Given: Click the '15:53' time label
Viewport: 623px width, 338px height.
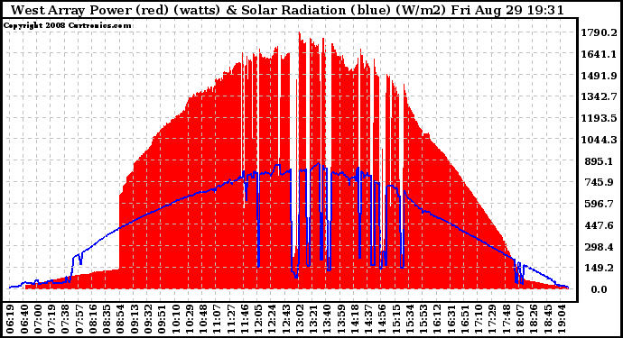Looking at the screenshot, I should pos(423,319).
